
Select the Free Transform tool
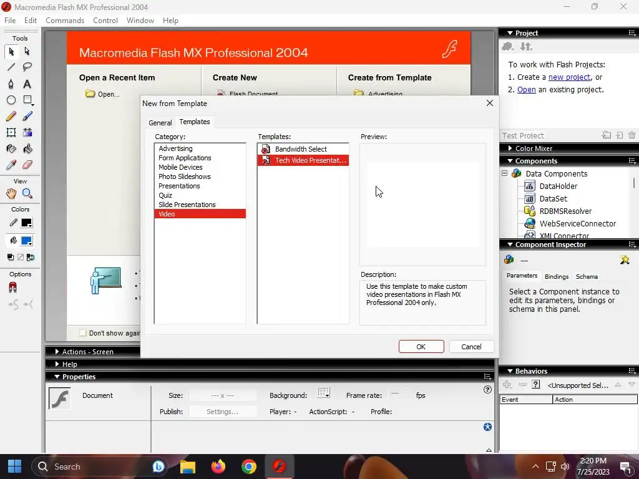click(11, 132)
